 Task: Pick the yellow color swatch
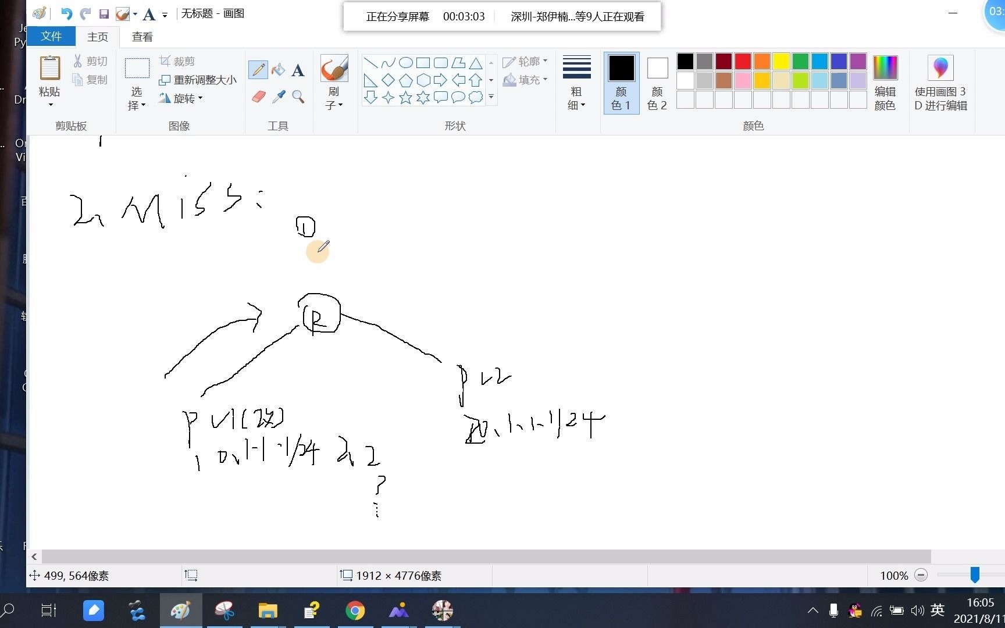[x=781, y=61]
